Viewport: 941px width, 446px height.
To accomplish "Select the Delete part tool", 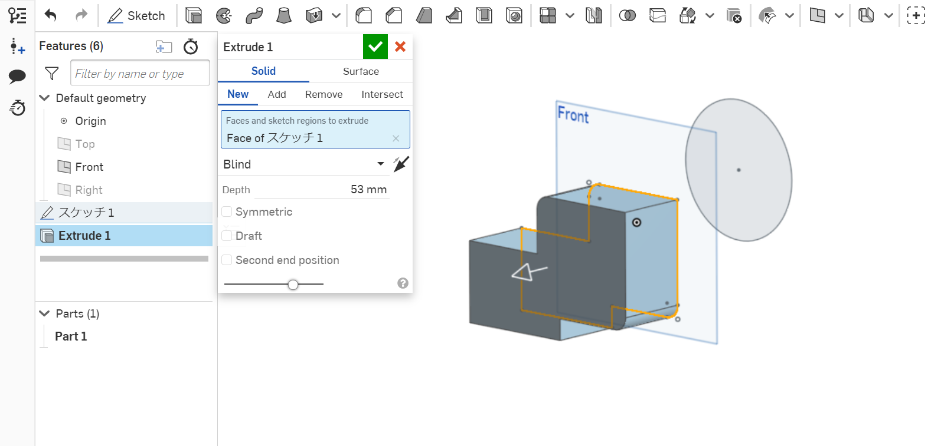I will [734, 15].
